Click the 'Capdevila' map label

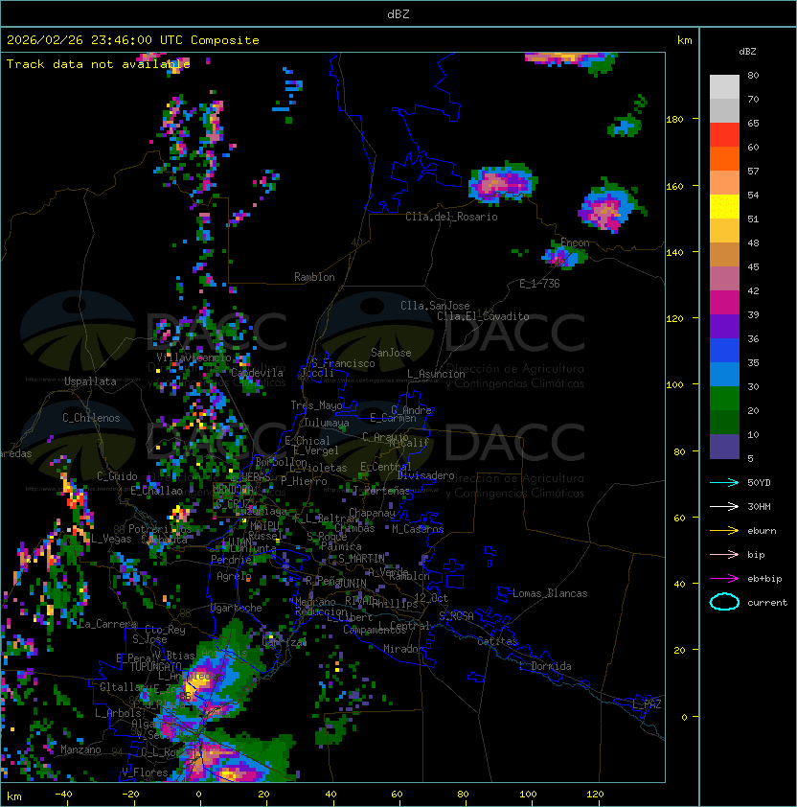[257, 373]
